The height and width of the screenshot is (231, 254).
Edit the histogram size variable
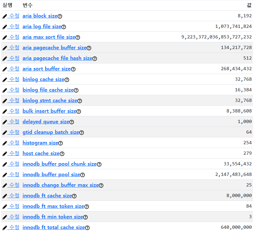coord(11,143)
